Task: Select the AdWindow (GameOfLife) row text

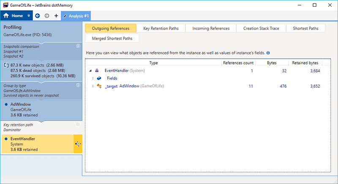Action: [x=142, y=86]
